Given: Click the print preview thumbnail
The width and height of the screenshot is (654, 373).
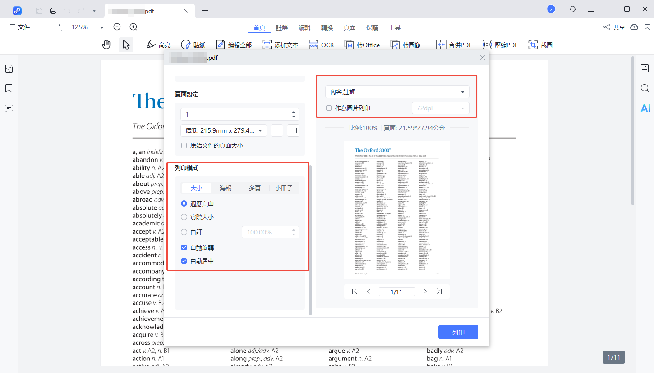Looking at the screenshot, I should pyautogui.click(x=396, y=210).
